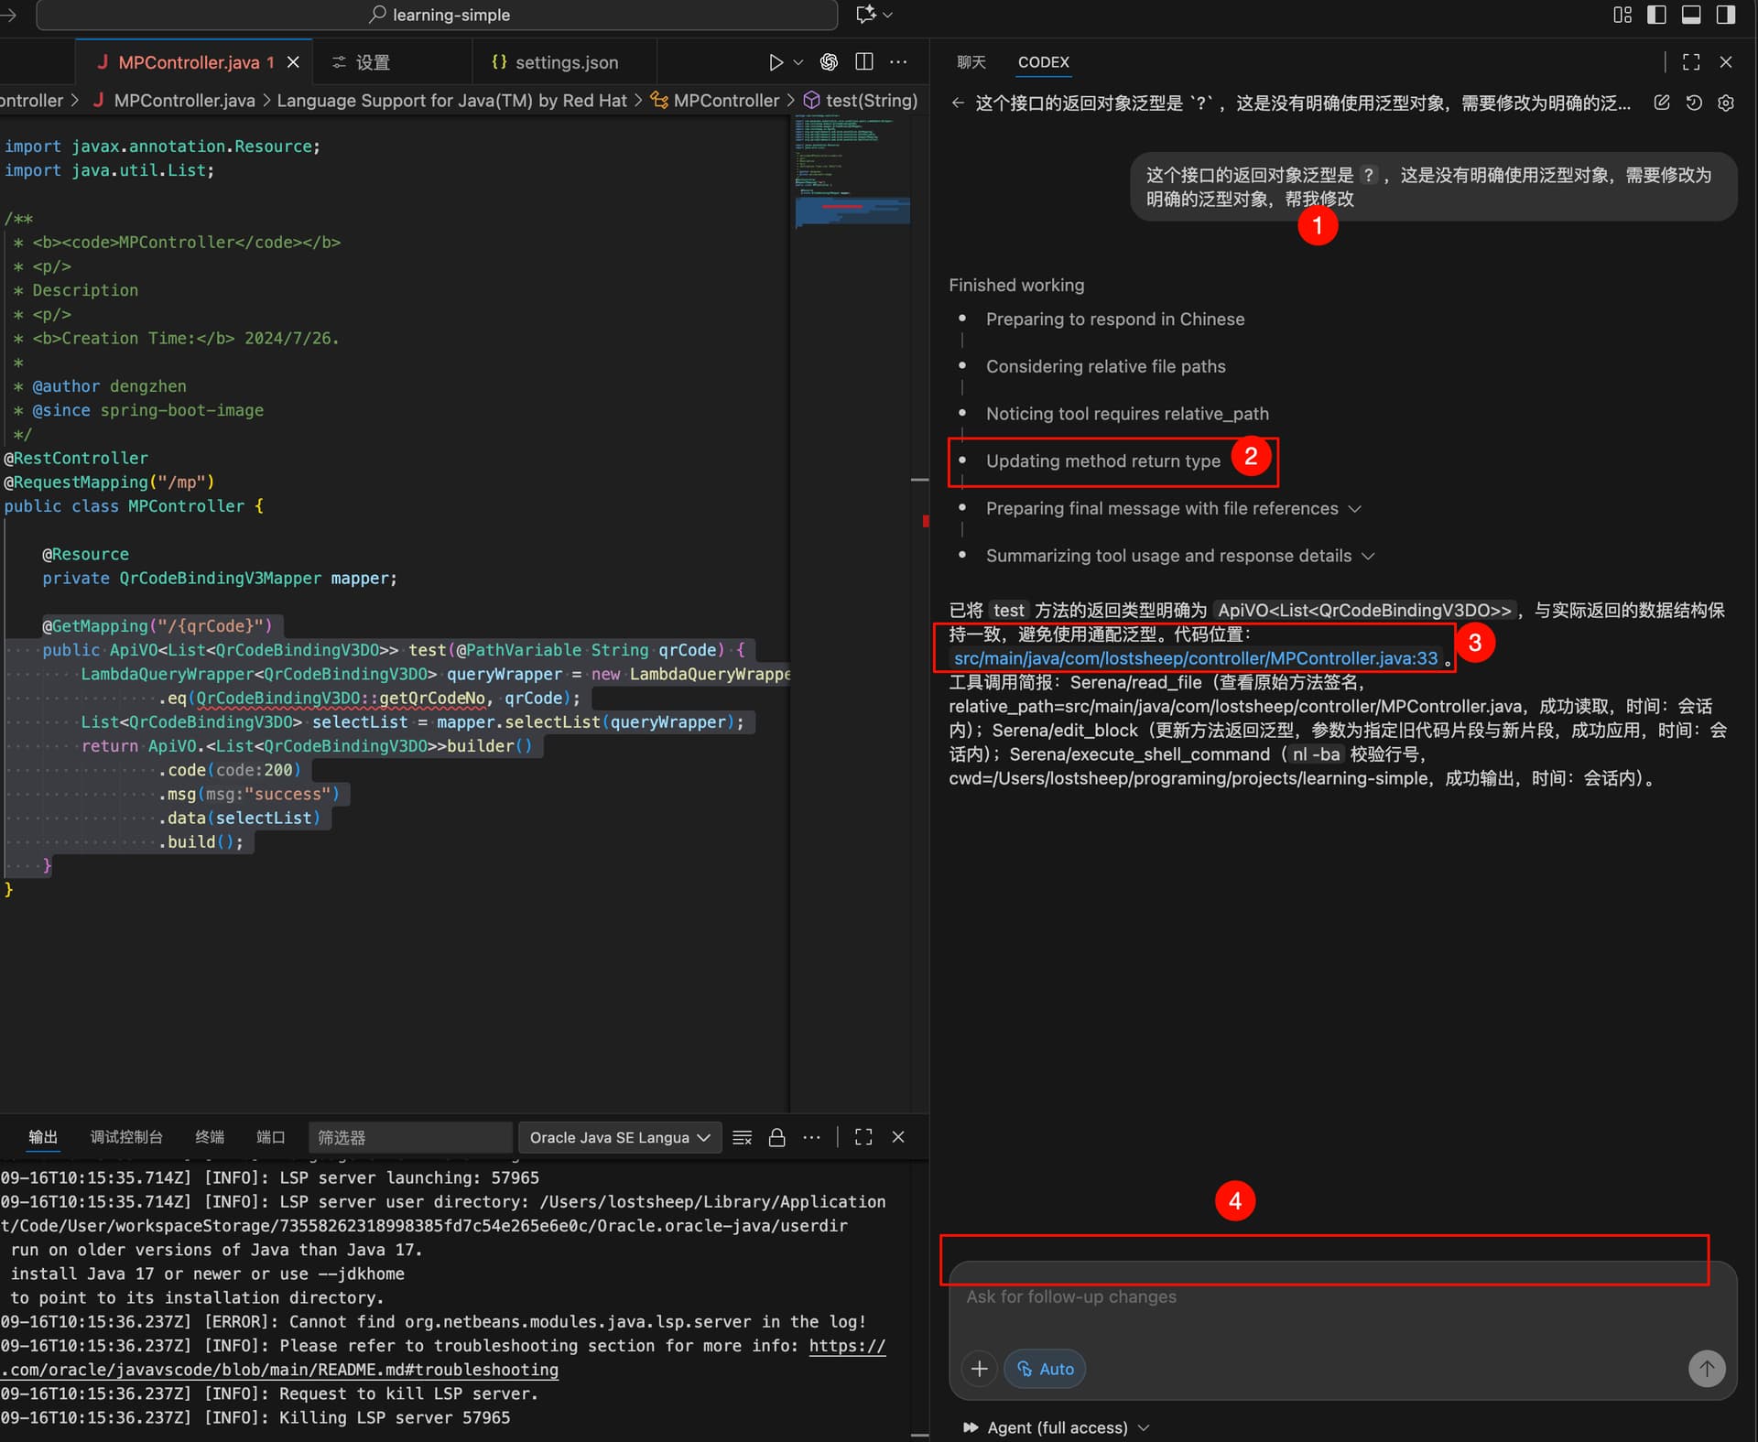Switch to the CODEX tab
The width and height of the screenshot is (1758, 1442).
point(1044,61)
